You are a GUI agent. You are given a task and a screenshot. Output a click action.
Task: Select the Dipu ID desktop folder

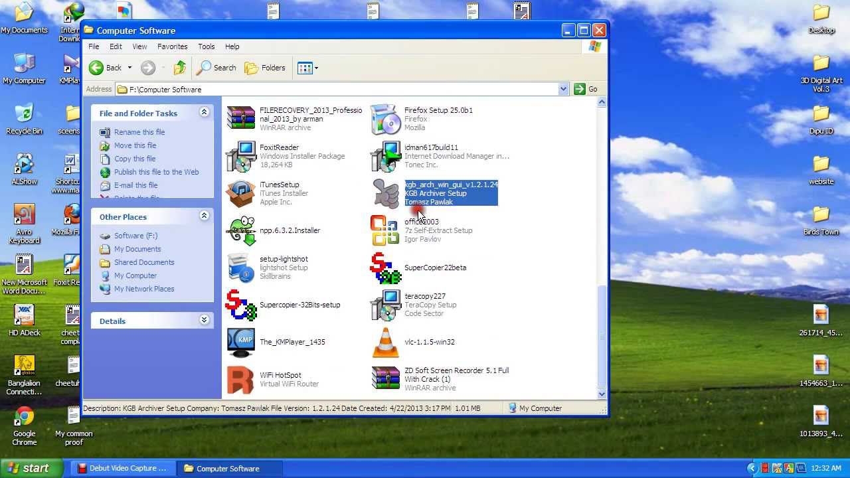click(821, 114)
